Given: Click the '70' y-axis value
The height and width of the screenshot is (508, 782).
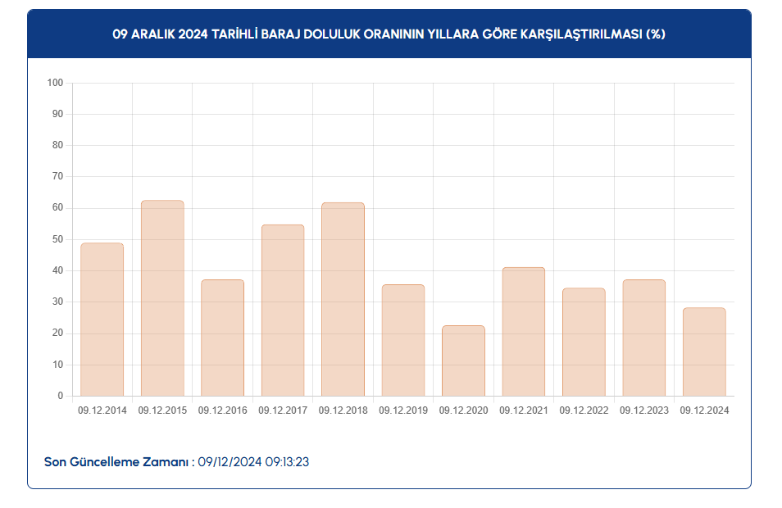Looking at the screenshot, I should pyautogui.click(x=58, y=176).
